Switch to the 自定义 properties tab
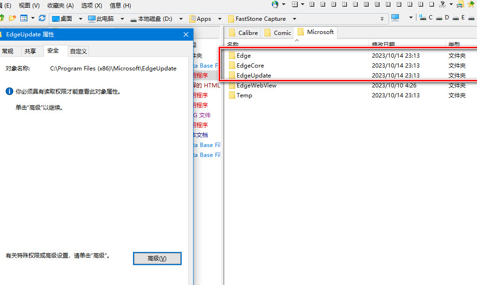 78,51
